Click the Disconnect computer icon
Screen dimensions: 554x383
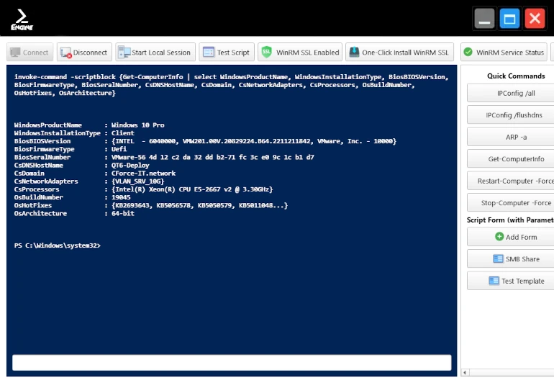click(x=66, y=53)
